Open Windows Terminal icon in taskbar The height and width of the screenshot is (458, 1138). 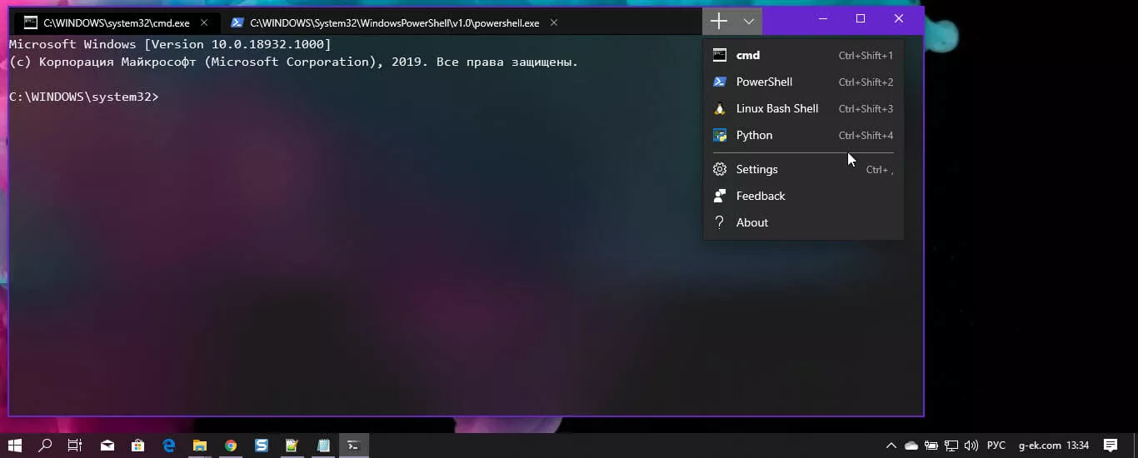click(x=353, y=446)
